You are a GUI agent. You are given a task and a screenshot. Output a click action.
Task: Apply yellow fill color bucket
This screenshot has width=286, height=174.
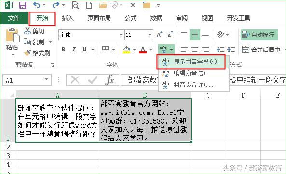(126, 50)
